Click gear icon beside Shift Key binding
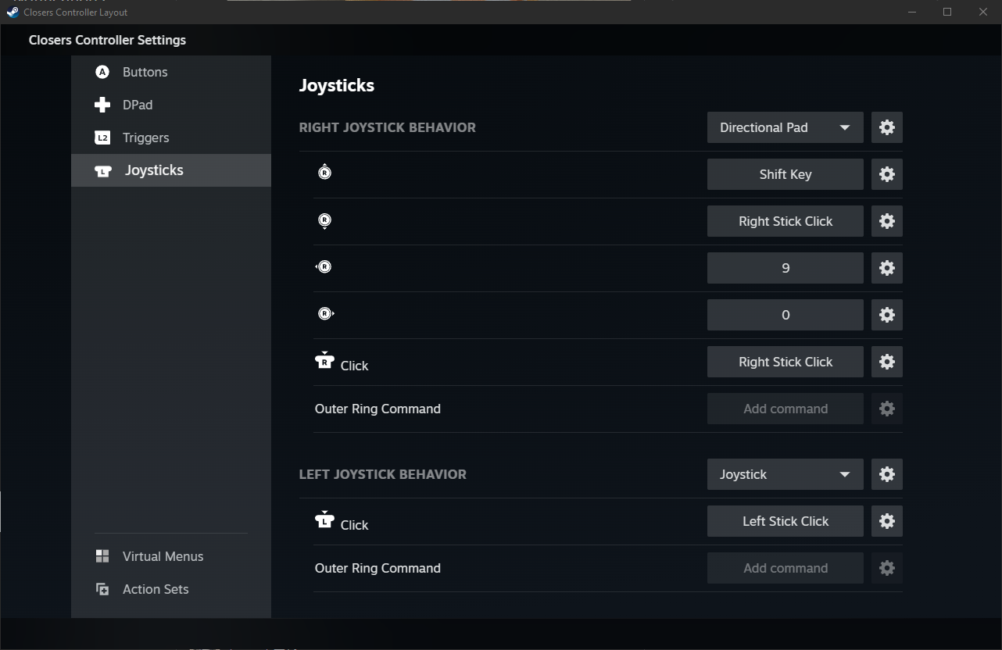This screenshot has width=1002, height=650. (x=886, y=174)
